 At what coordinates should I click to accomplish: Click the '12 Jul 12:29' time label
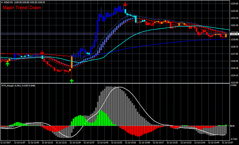(75, 143)
